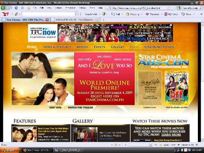Open the Yahoo Shopping toolbar button
This screenshot has width=204, height=153.
[133, 14]
